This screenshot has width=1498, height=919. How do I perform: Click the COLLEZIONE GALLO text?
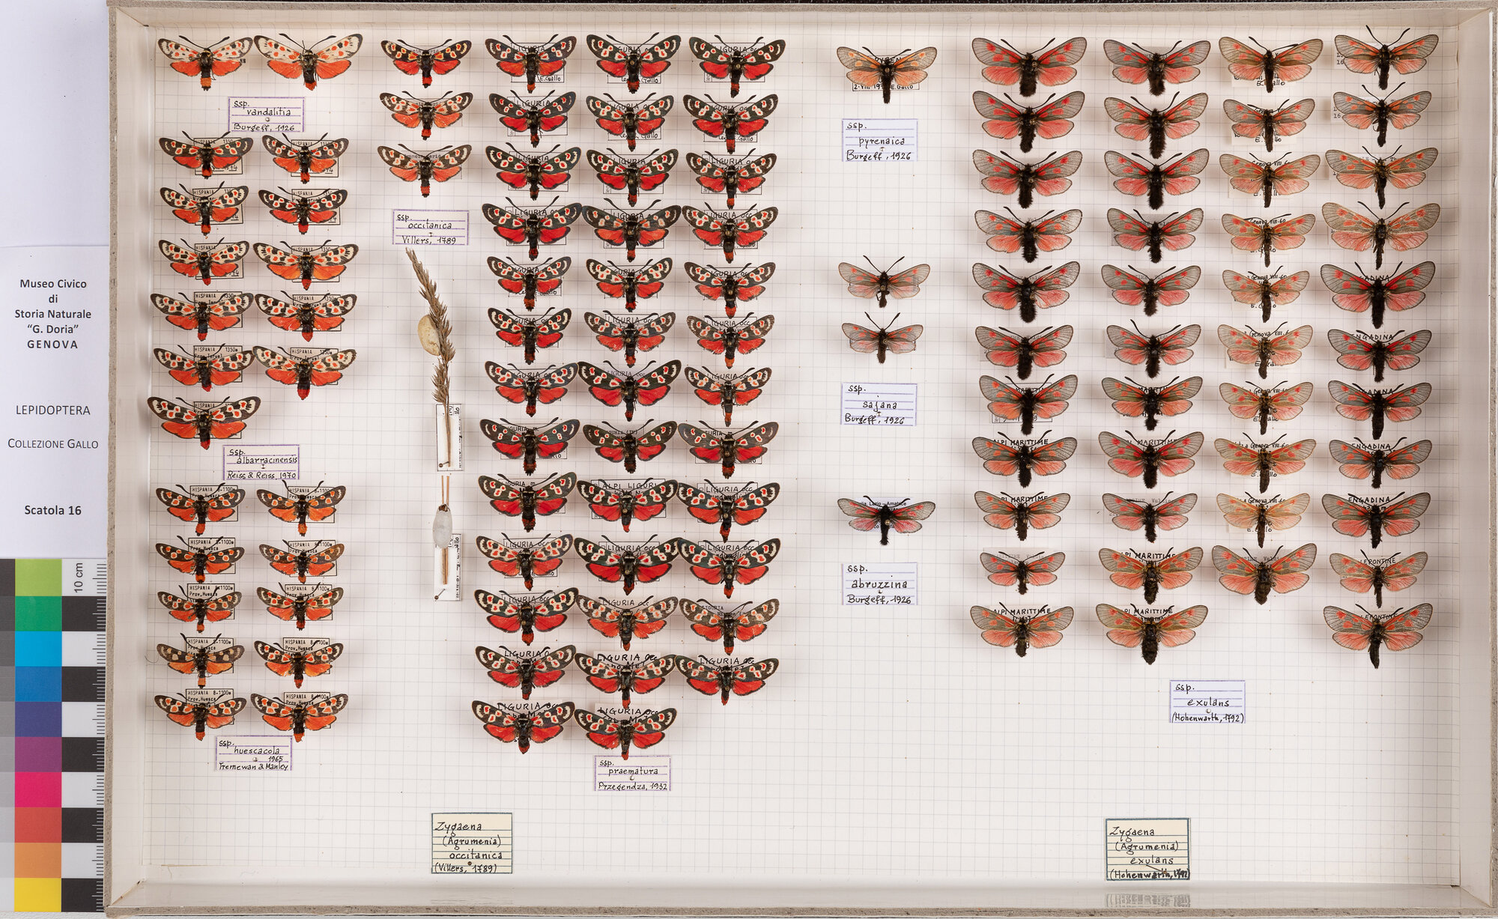click(52, 443)
